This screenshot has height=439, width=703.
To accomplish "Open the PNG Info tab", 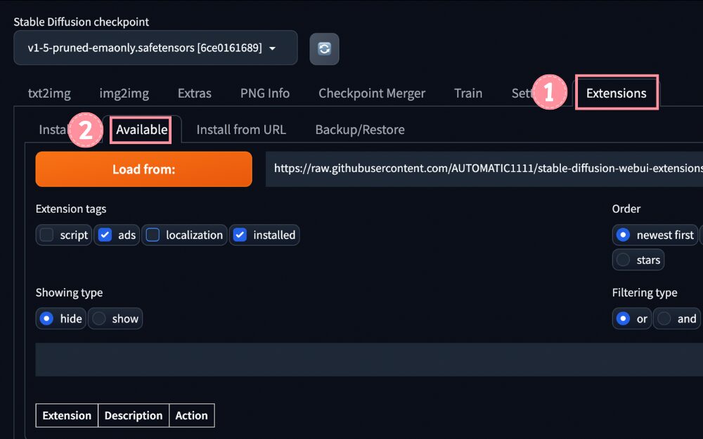I will (265, 93).
